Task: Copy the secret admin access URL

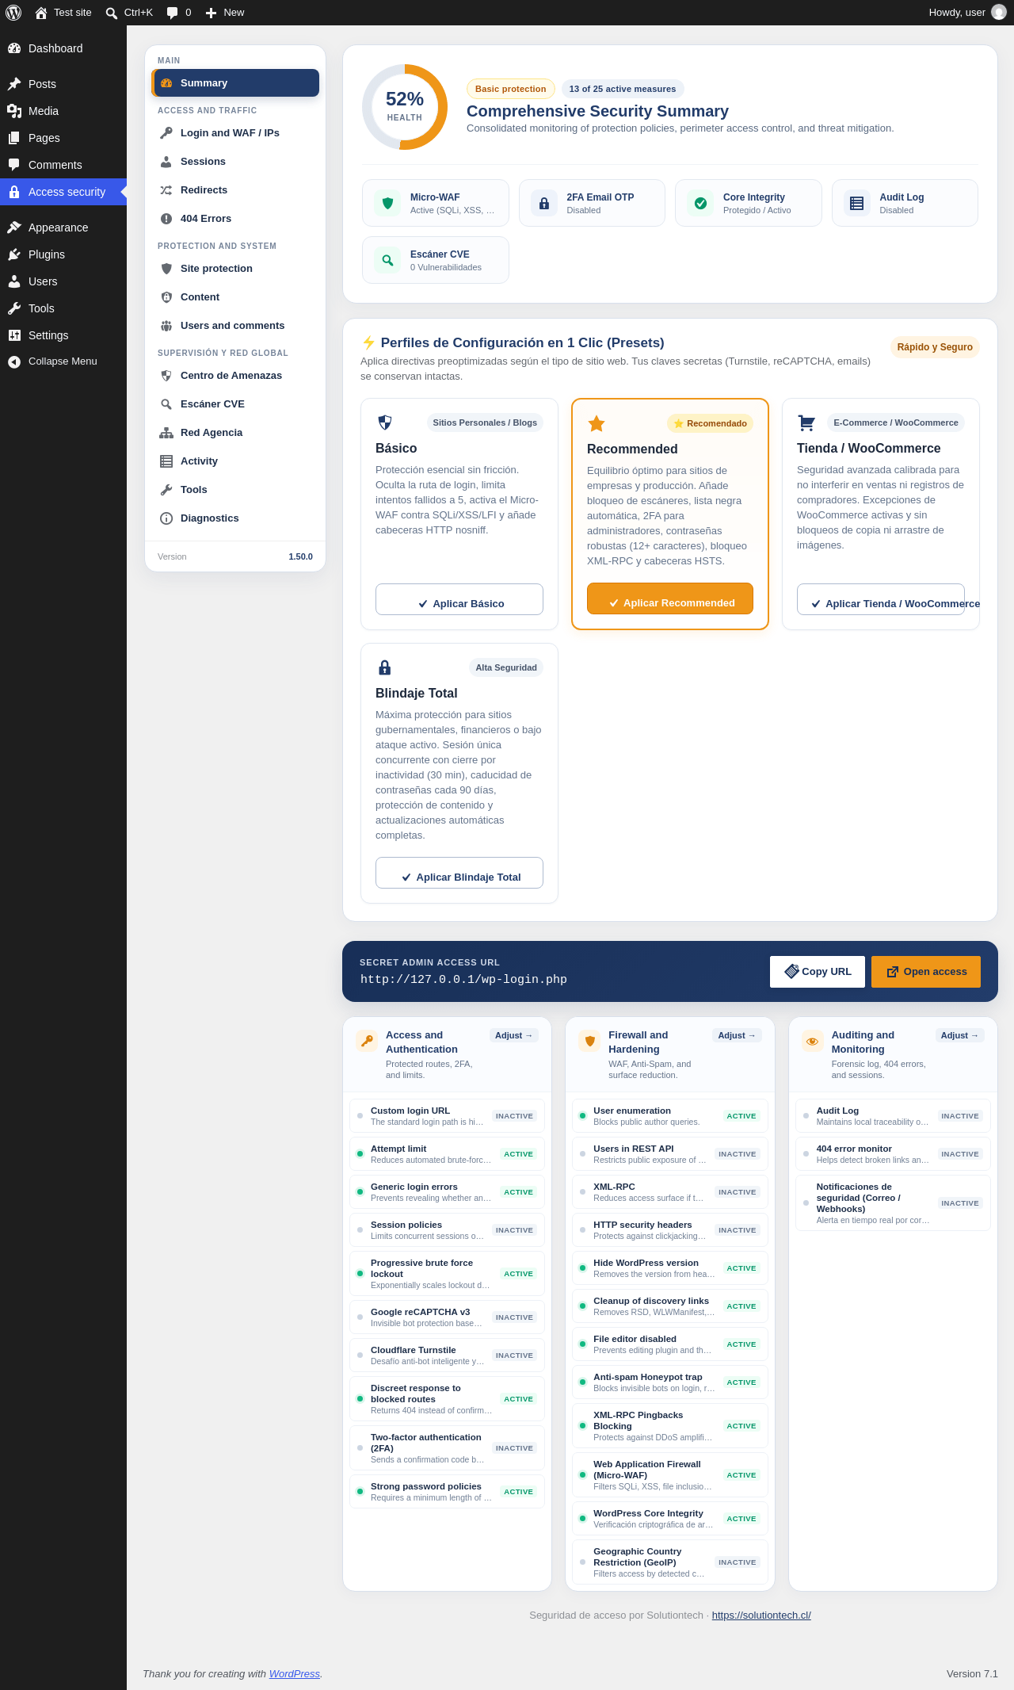Action: pos(818,972)
